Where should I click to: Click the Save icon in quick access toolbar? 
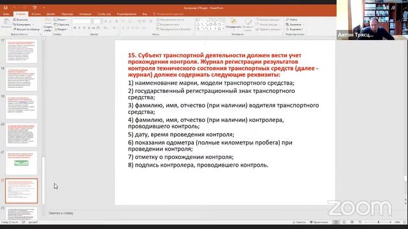click(6, 8)
